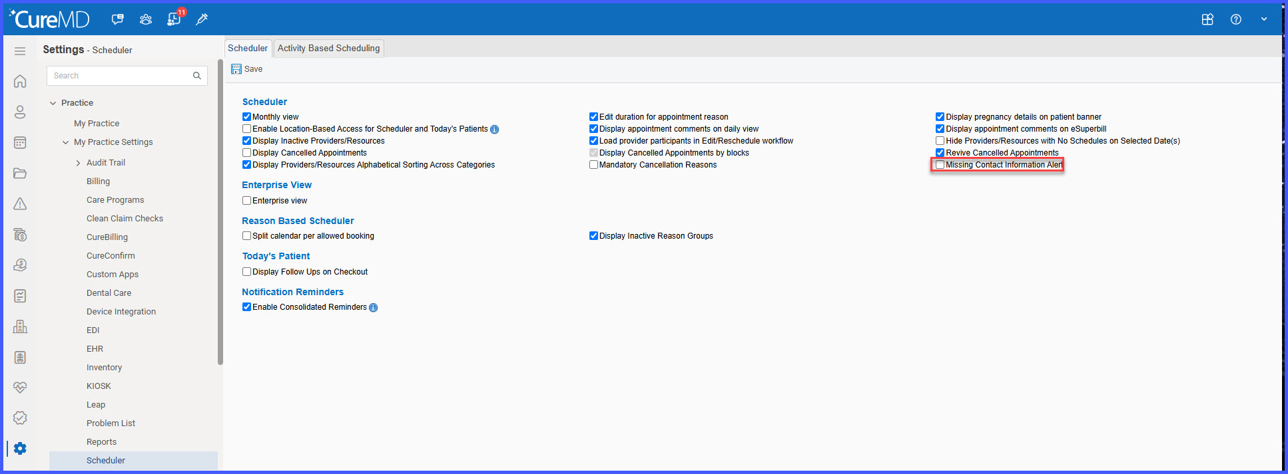Uncheck Revive Cancelled Appointments checkbox
The width and height of the screenshot is (1288, 474).
pyautogui.click(x=940, y=153)
